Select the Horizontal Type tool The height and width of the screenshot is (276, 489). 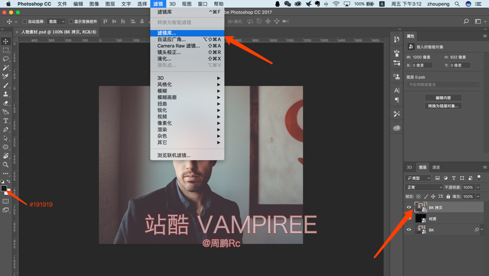point(6,121)
